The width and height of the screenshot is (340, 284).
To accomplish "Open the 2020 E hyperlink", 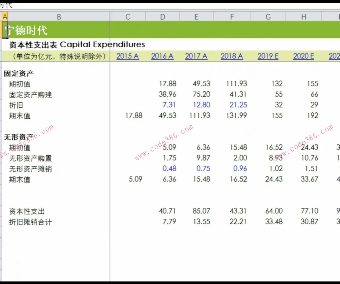I will click(x=303, y=56).
